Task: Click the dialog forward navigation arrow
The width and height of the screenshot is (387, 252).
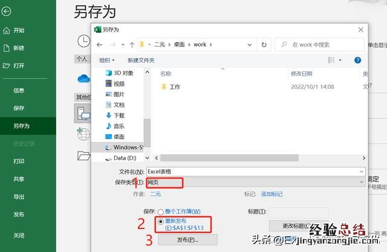Action: 112,45
